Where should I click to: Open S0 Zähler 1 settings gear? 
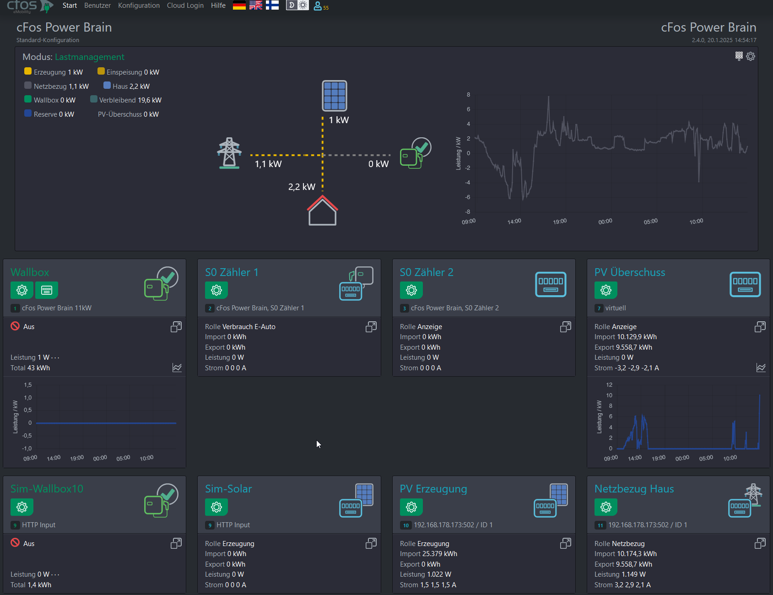(x=216, y=290)
